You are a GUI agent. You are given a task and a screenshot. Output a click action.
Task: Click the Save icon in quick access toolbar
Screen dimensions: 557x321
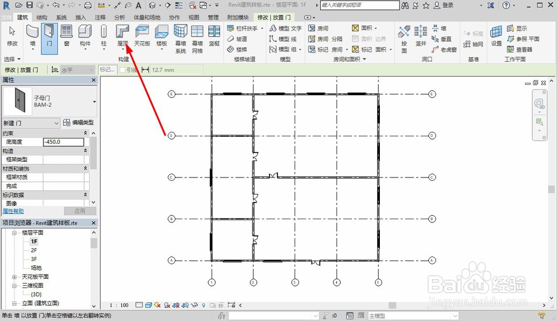(30, 5)
